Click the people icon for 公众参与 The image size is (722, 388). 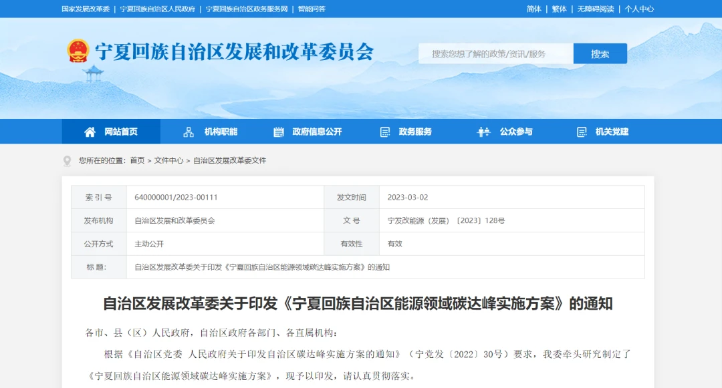(483, 132)
